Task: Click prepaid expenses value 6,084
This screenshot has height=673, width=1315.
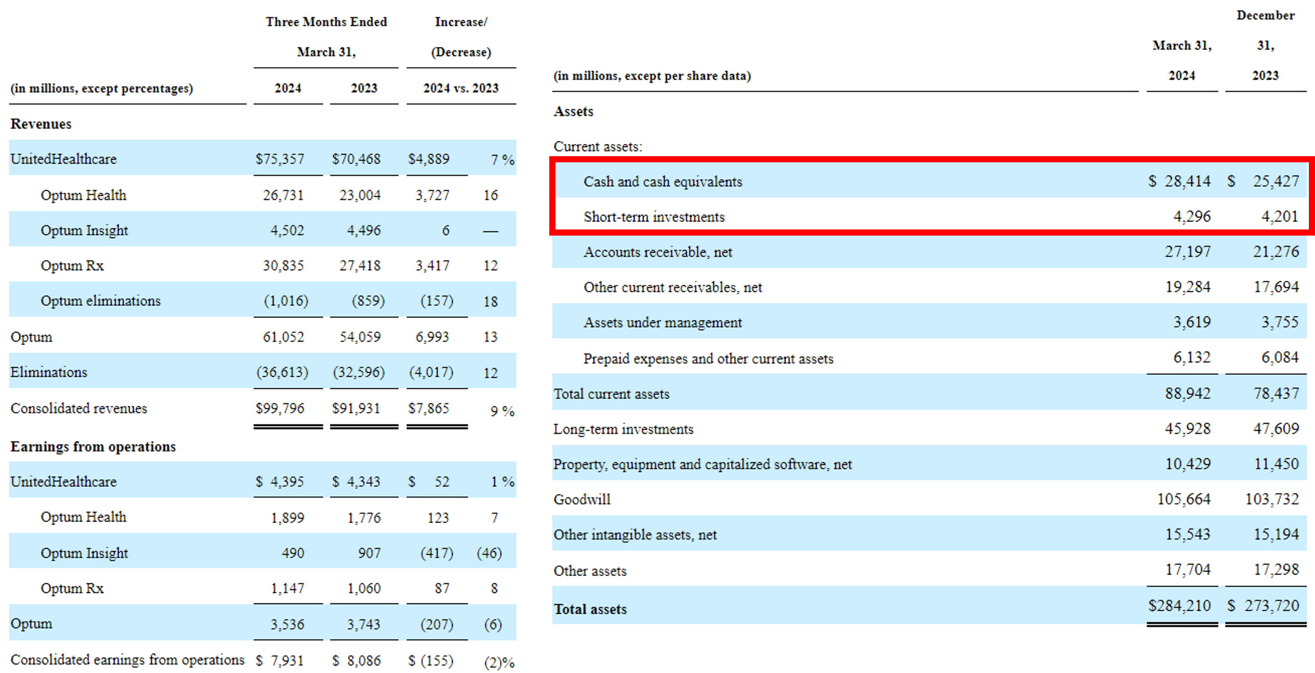Action: [1280, 357]
